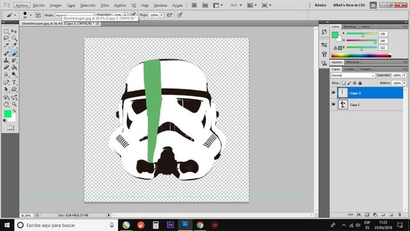410x231 pixels.
Task: Show more workspaces double-arrow button
Action: pos(373,5)
